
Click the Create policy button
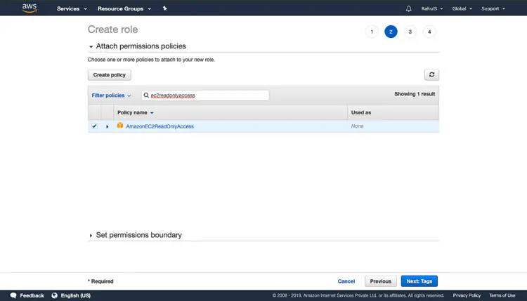[109, 75]
